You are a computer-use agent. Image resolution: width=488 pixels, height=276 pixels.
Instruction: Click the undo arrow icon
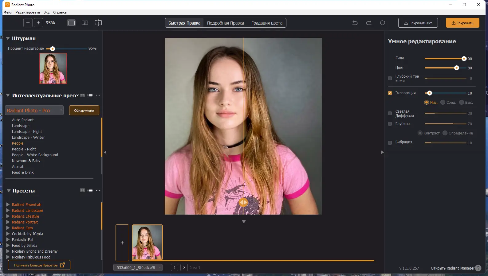click(355, 23)
